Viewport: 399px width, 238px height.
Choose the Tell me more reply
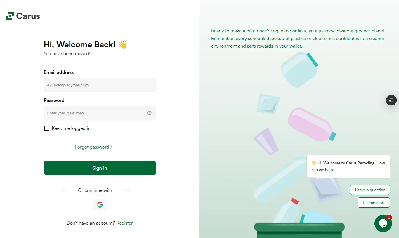[374, 203]
